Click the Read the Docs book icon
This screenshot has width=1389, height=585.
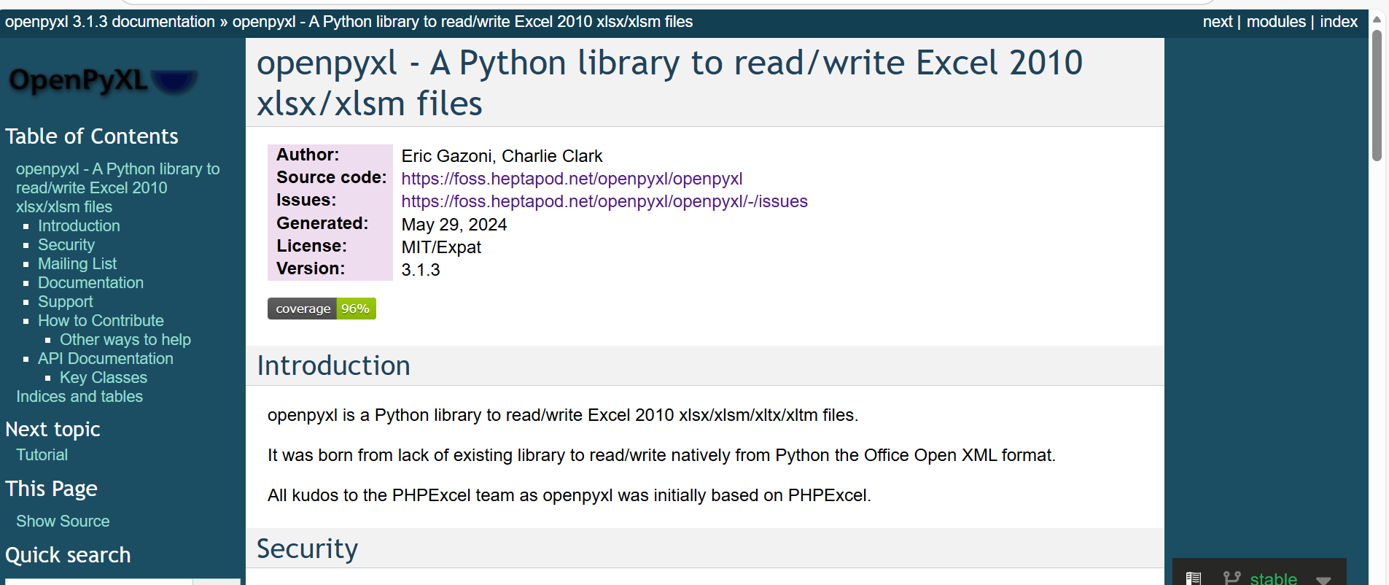(1194, 578)
